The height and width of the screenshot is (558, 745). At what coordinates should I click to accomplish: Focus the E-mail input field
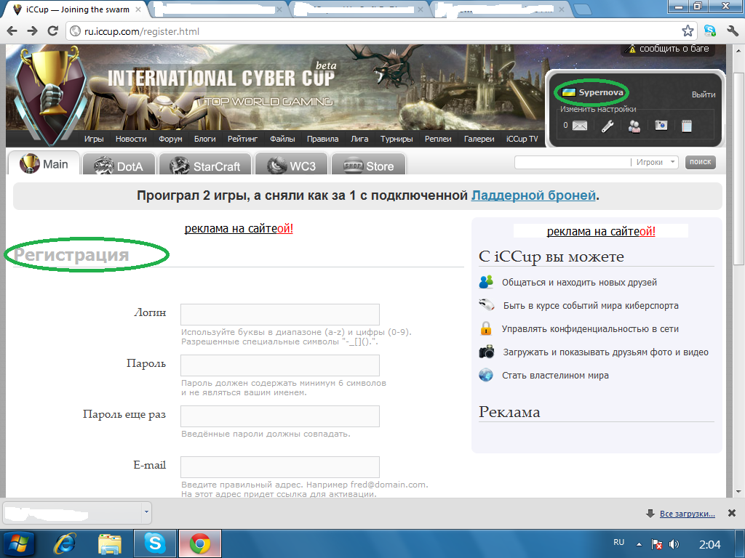click(x=280, y=467)
